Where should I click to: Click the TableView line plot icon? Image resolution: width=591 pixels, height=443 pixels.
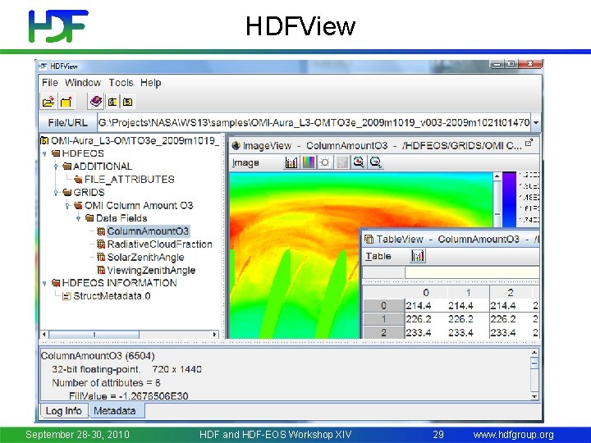418,256
